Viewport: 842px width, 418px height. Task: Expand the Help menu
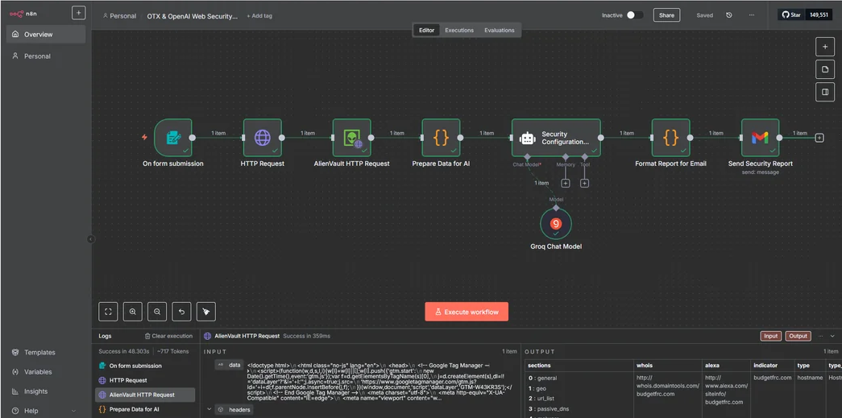pyautogui.click(x=46, y=411)
